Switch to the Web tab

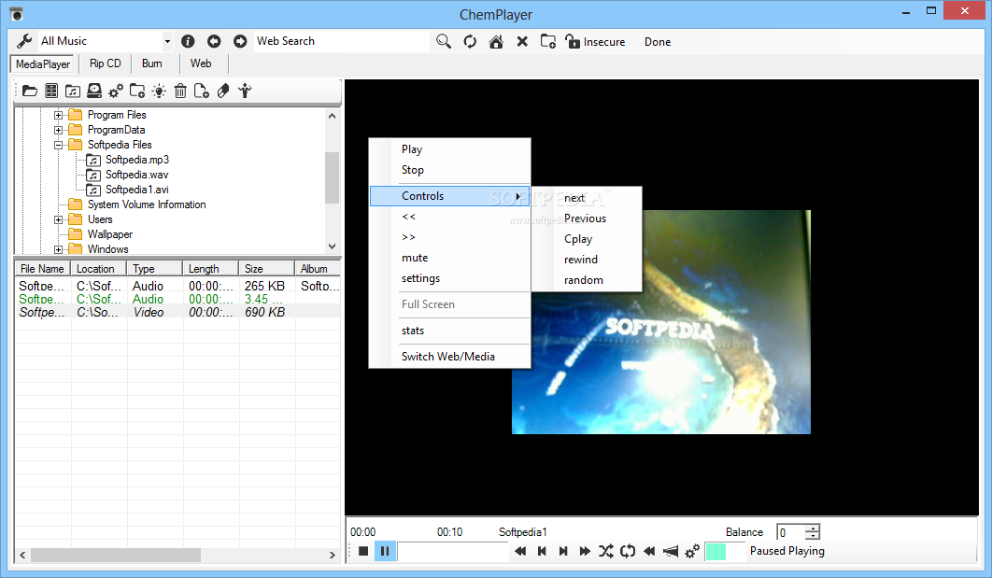coord(201,63)
